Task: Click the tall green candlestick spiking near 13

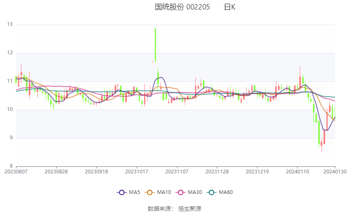Action: click(x=155, y=45)
